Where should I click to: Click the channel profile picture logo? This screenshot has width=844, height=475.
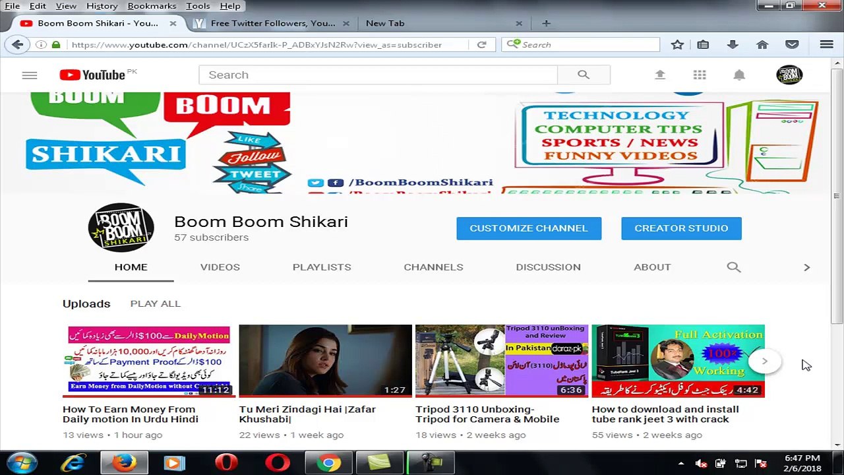(x=121, y=228)
